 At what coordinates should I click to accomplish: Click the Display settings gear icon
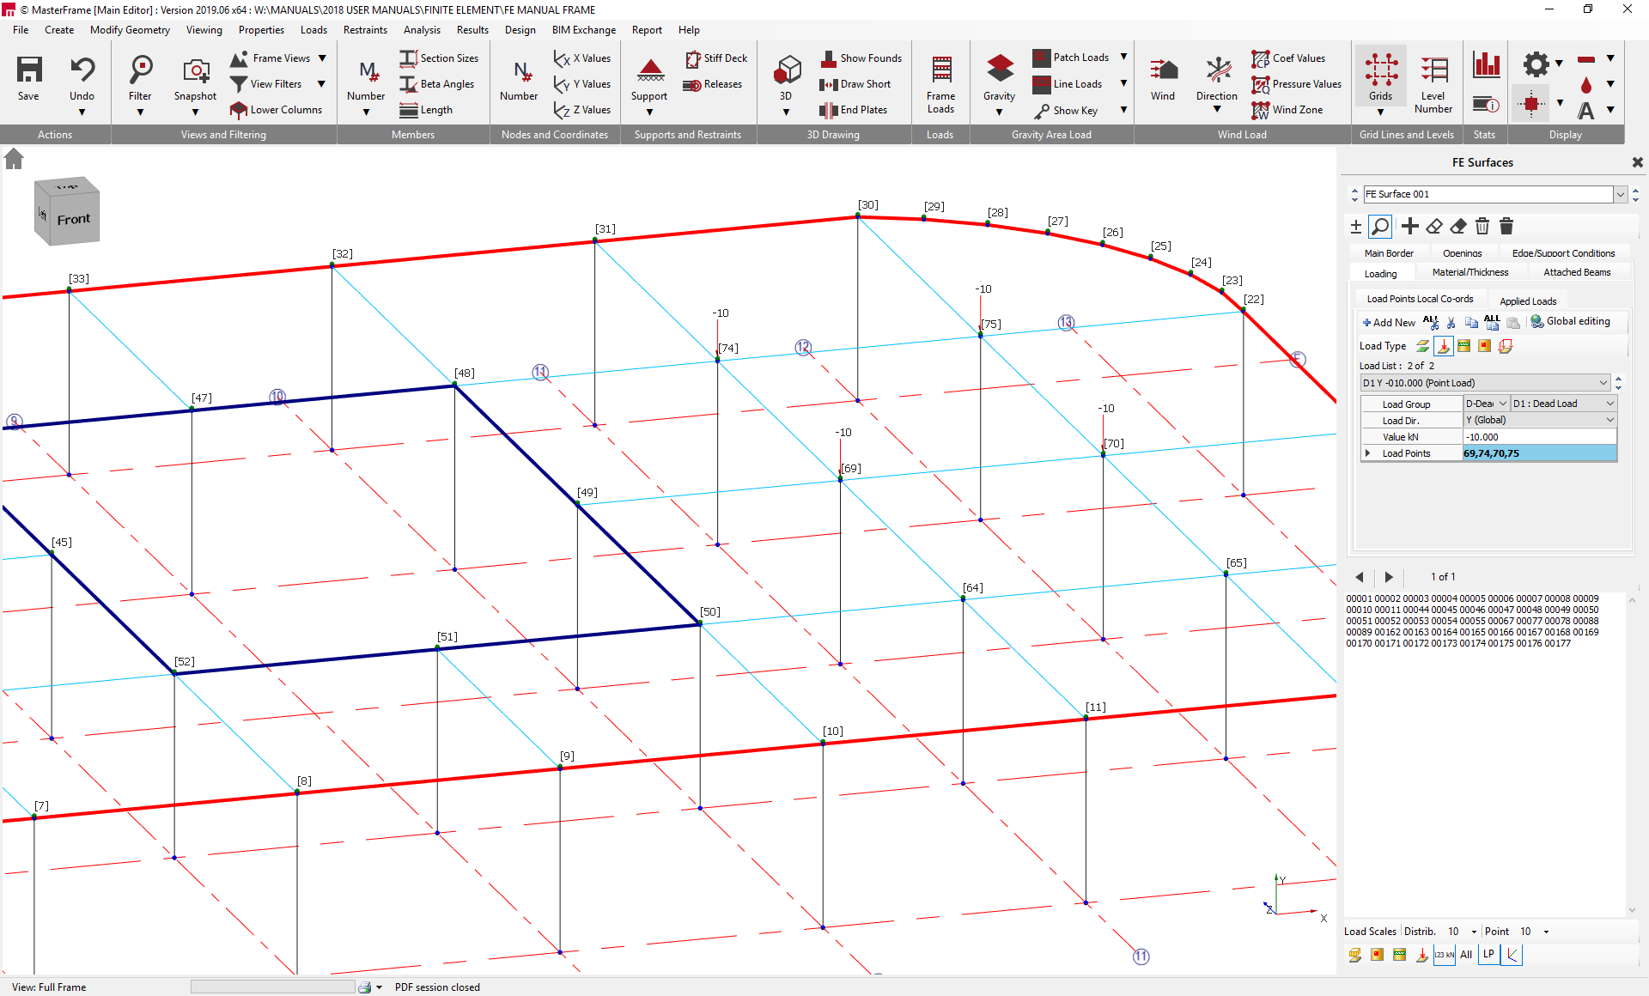tap(1536, 64)
